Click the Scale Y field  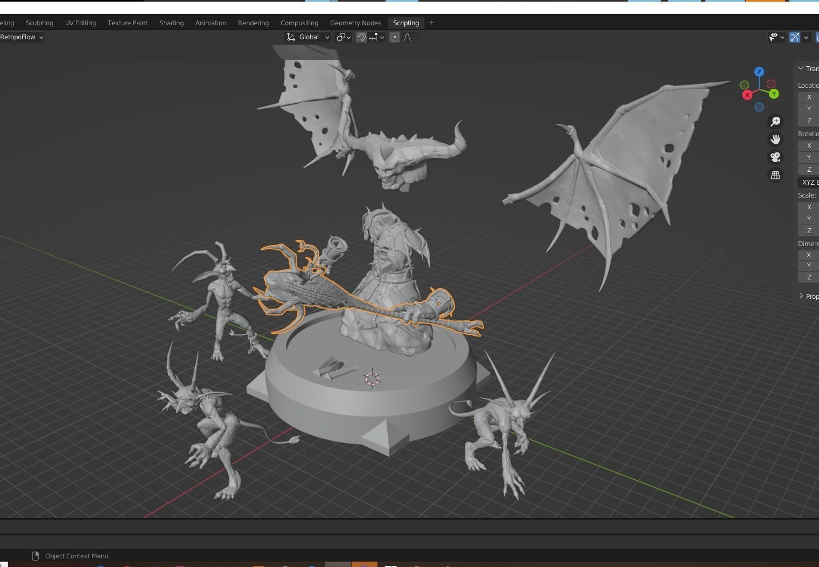pos(809,219)
